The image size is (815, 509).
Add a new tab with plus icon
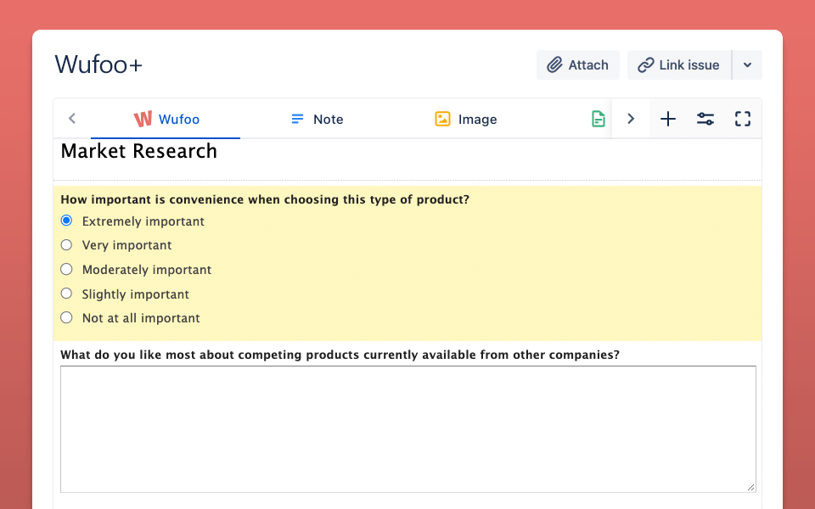click(668, 119)
